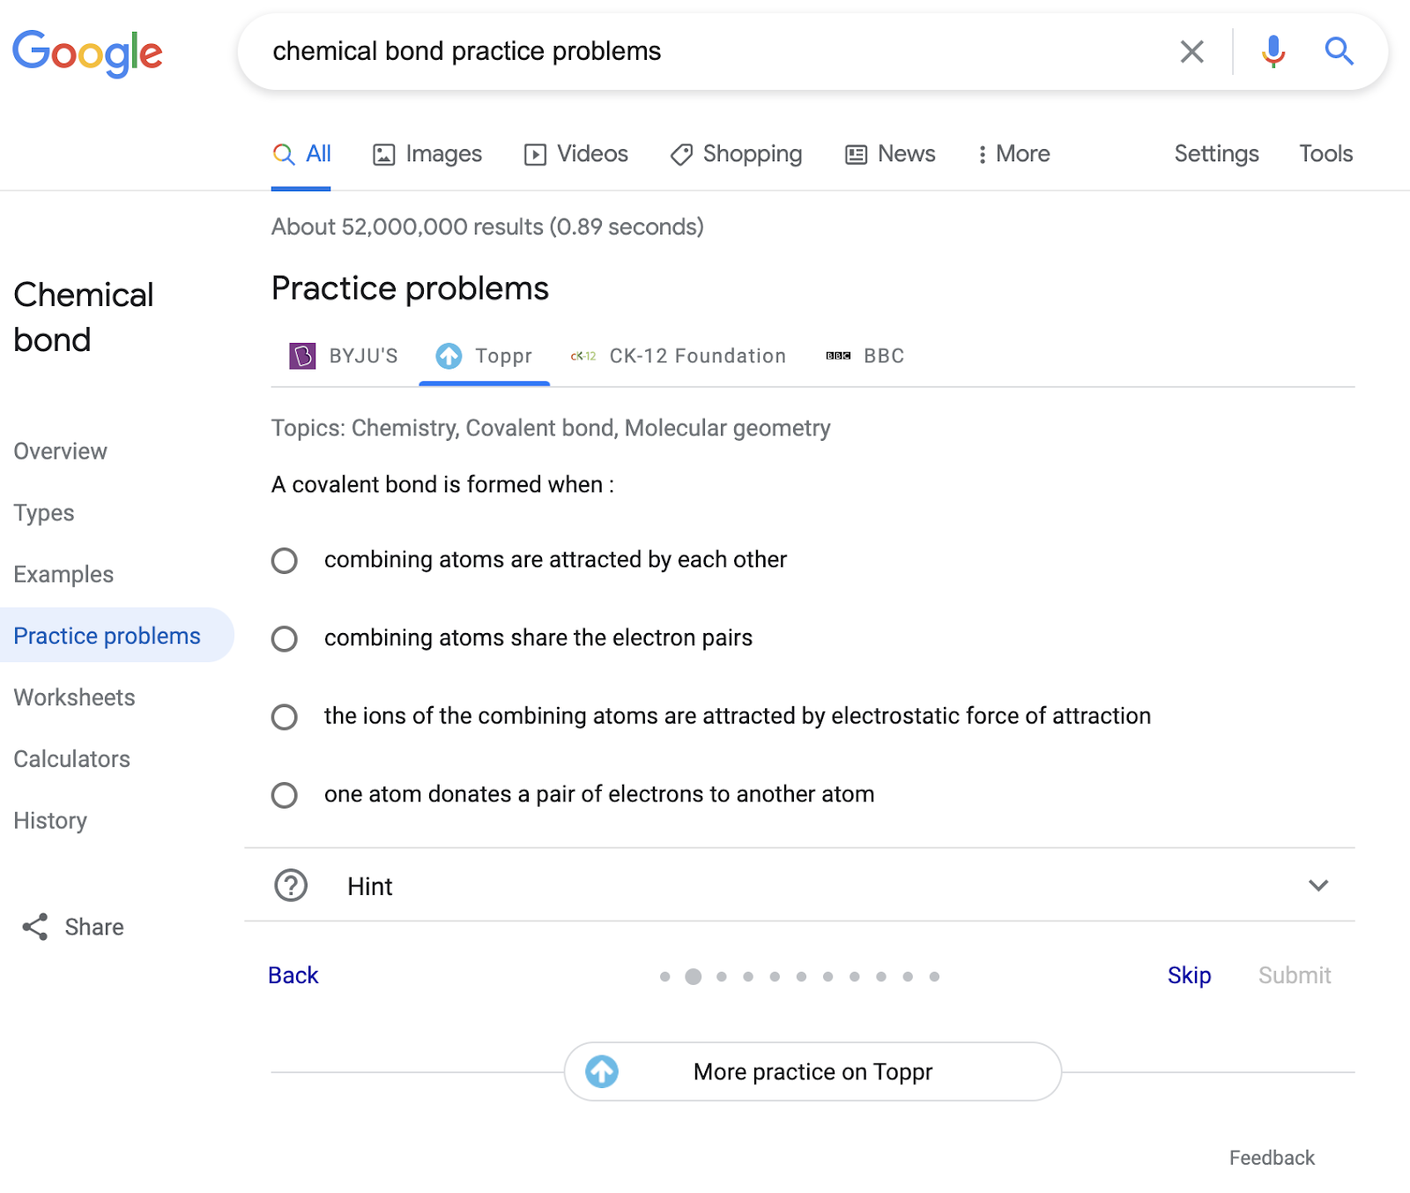Click the Share icon in the sidebar
Viewport: 1410px width, 1193px height.
click(33, 927)
